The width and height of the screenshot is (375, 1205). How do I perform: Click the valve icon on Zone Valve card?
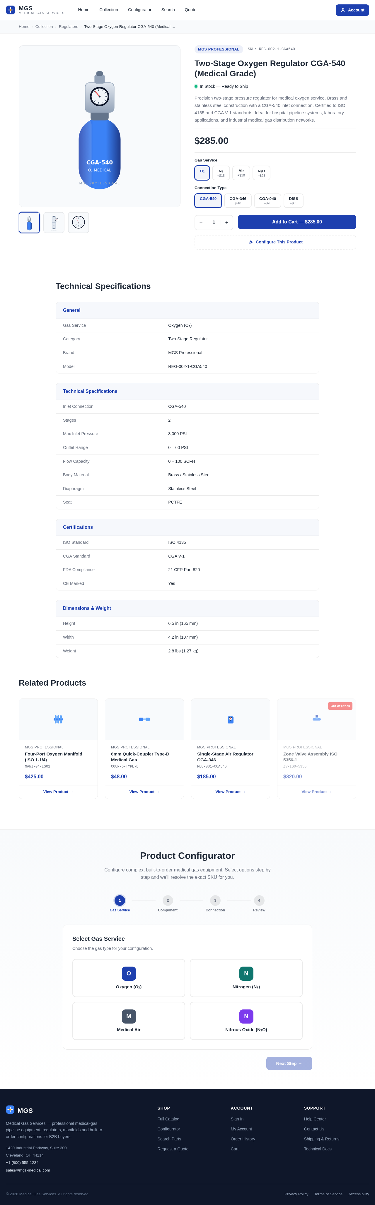(317, 718)
